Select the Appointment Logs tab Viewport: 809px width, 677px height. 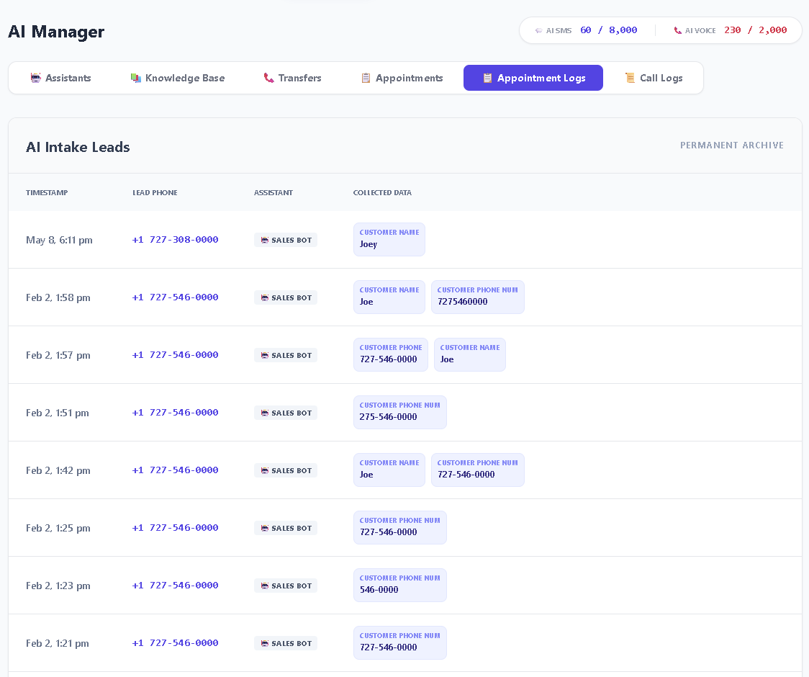533,78
